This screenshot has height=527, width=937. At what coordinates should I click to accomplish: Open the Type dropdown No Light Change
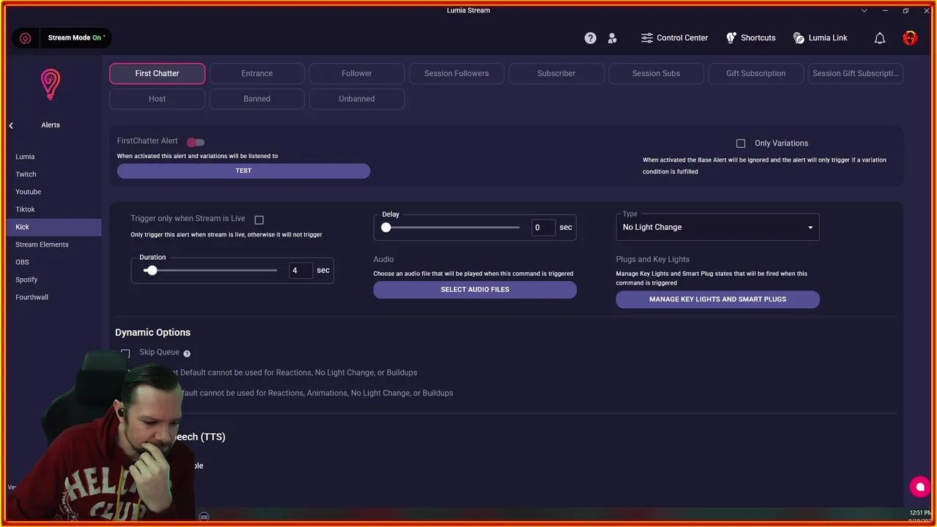pos(717,228)
